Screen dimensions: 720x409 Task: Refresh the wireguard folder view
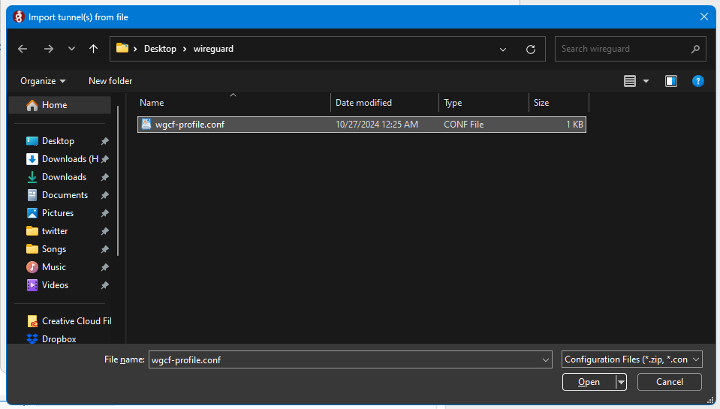point(530,49)
